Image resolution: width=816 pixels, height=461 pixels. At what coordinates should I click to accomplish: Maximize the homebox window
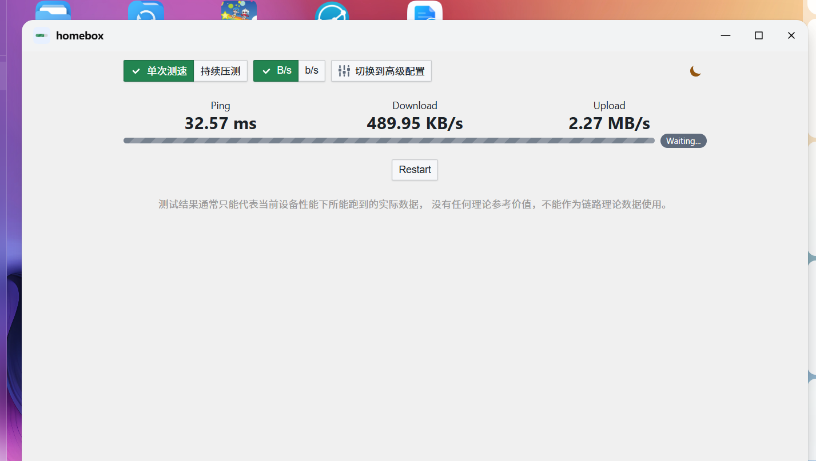point(759,35)
